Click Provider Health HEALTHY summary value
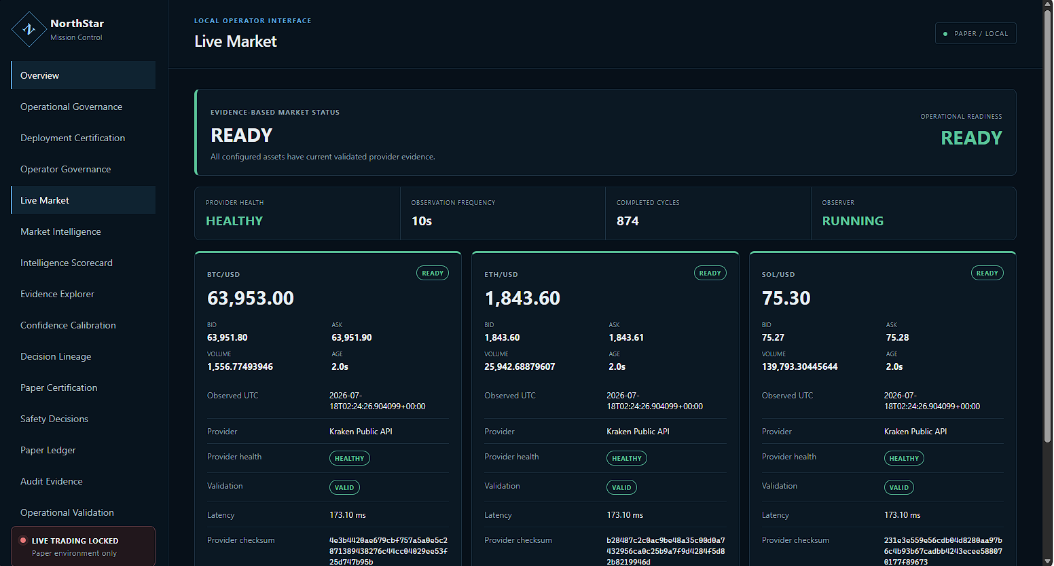The height and width of the screenshot is (566, 1054). tap(234, 221)
